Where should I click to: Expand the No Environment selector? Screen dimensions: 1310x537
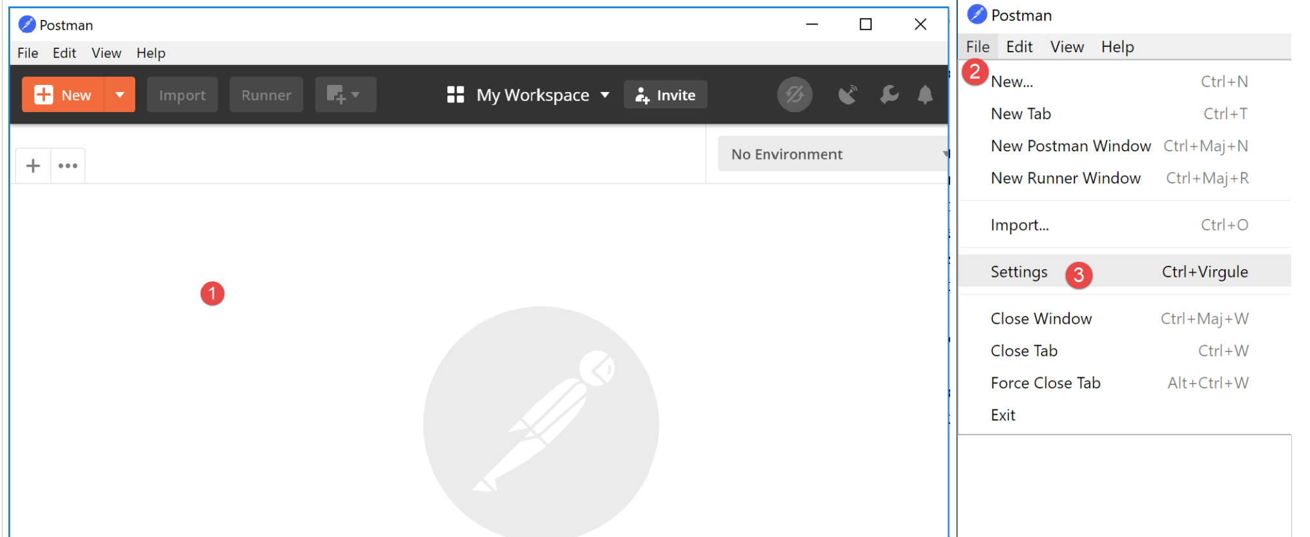[x=833, y=155]
